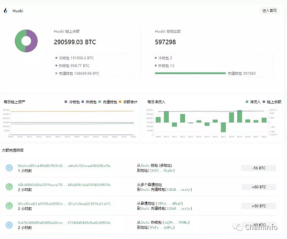287x239 pixels.
Task: Click the Huobi flame logo icon
Action: 6,11
